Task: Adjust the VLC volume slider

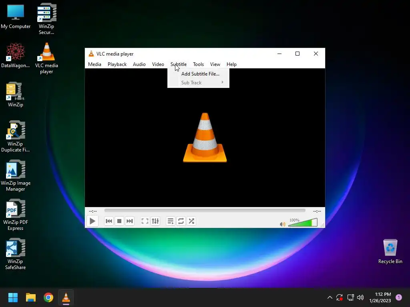Action: (x=303, y=222)
